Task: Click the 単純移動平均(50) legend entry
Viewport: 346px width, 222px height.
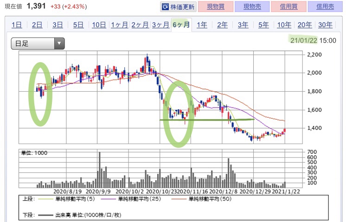Action: pyautogui.click(x=201, y=199)
